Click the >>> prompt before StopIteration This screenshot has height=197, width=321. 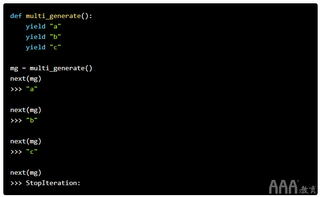[x=16, y=183]
